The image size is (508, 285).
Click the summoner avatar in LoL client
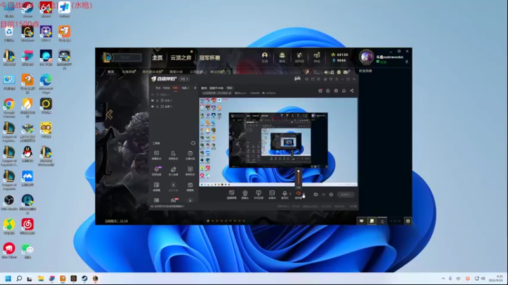(366, 57)
